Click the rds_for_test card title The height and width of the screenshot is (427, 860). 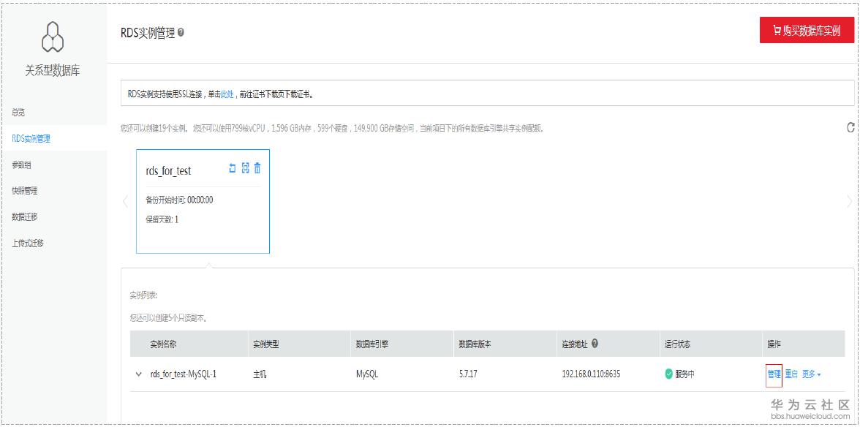pyautogui.click(x=168, y=170)
